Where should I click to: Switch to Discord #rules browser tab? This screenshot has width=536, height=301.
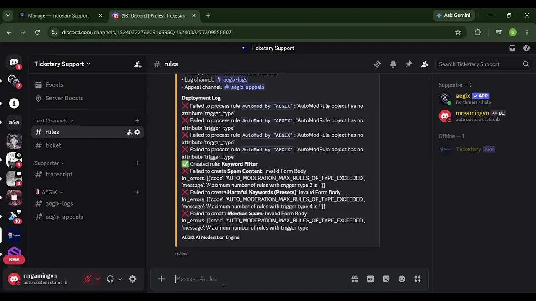[153, 15]
